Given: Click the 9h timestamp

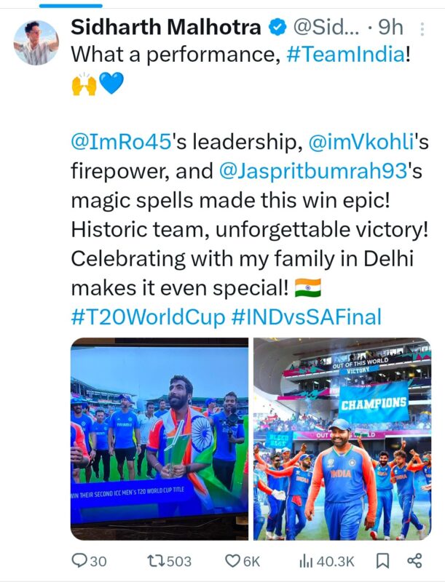Looking at the screenshot, I should 390,28.
